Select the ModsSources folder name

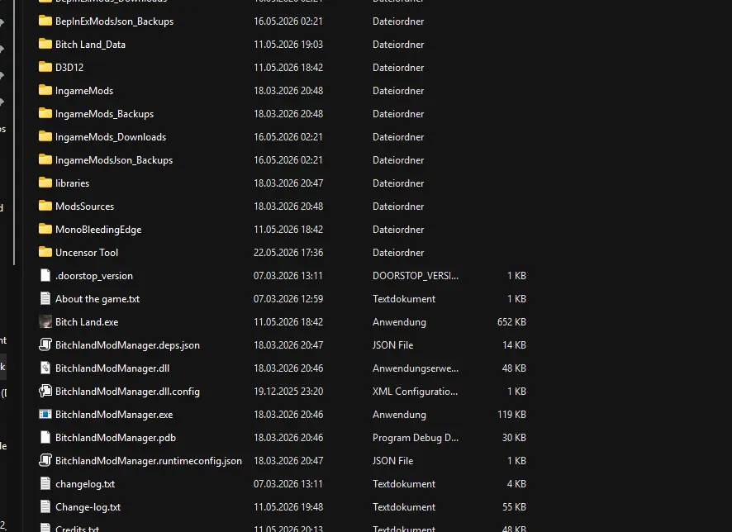(84, 207)
